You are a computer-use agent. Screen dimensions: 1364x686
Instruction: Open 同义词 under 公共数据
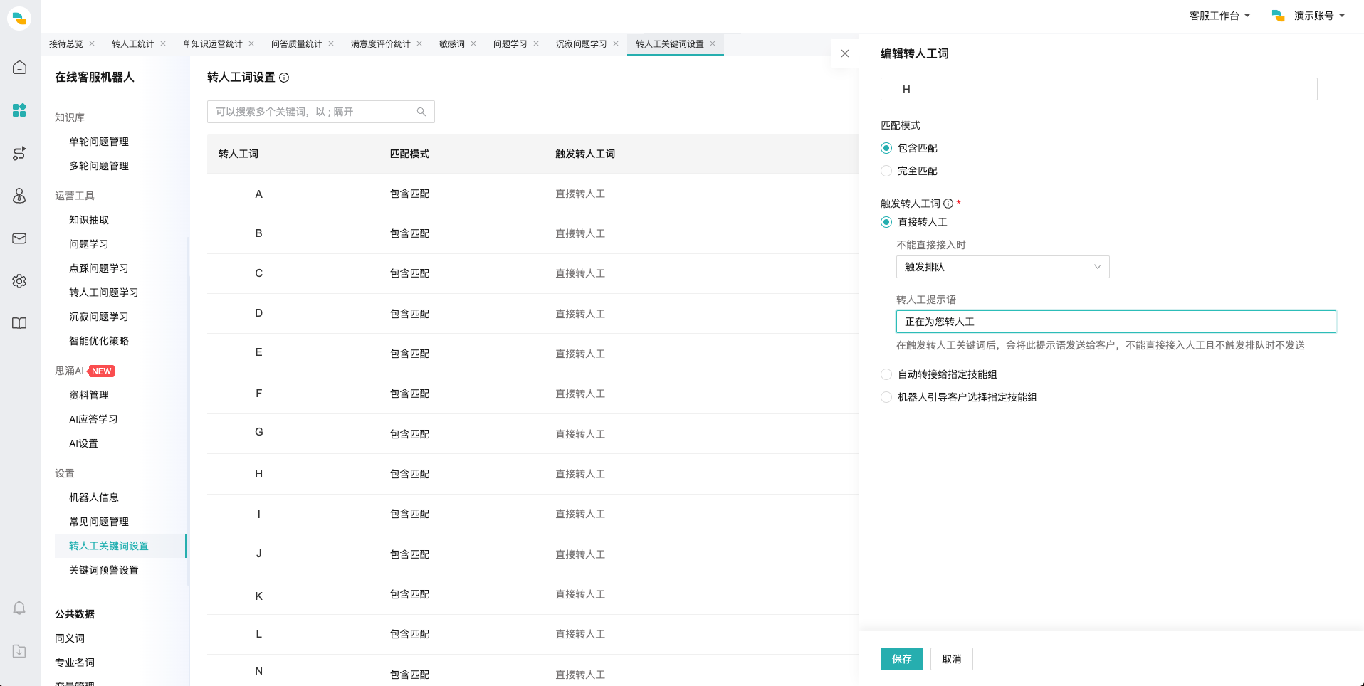70,638
